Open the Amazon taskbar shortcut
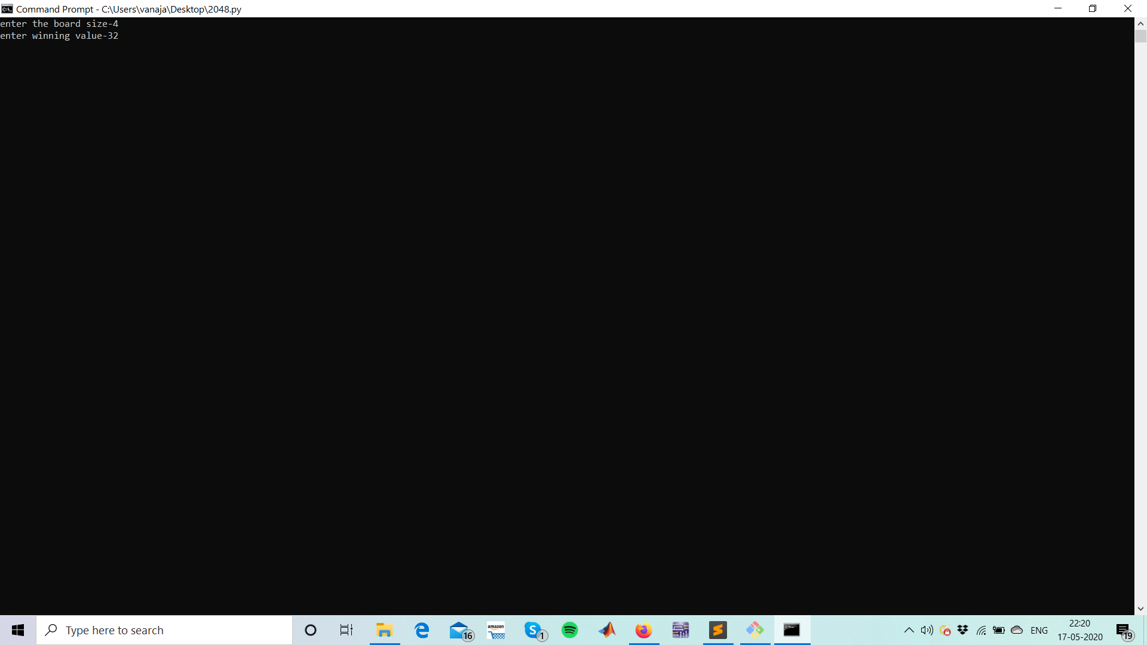Image resolution: width=1147 pixels, height=645 pixels. pyautogui.click(x=496, y=630)
